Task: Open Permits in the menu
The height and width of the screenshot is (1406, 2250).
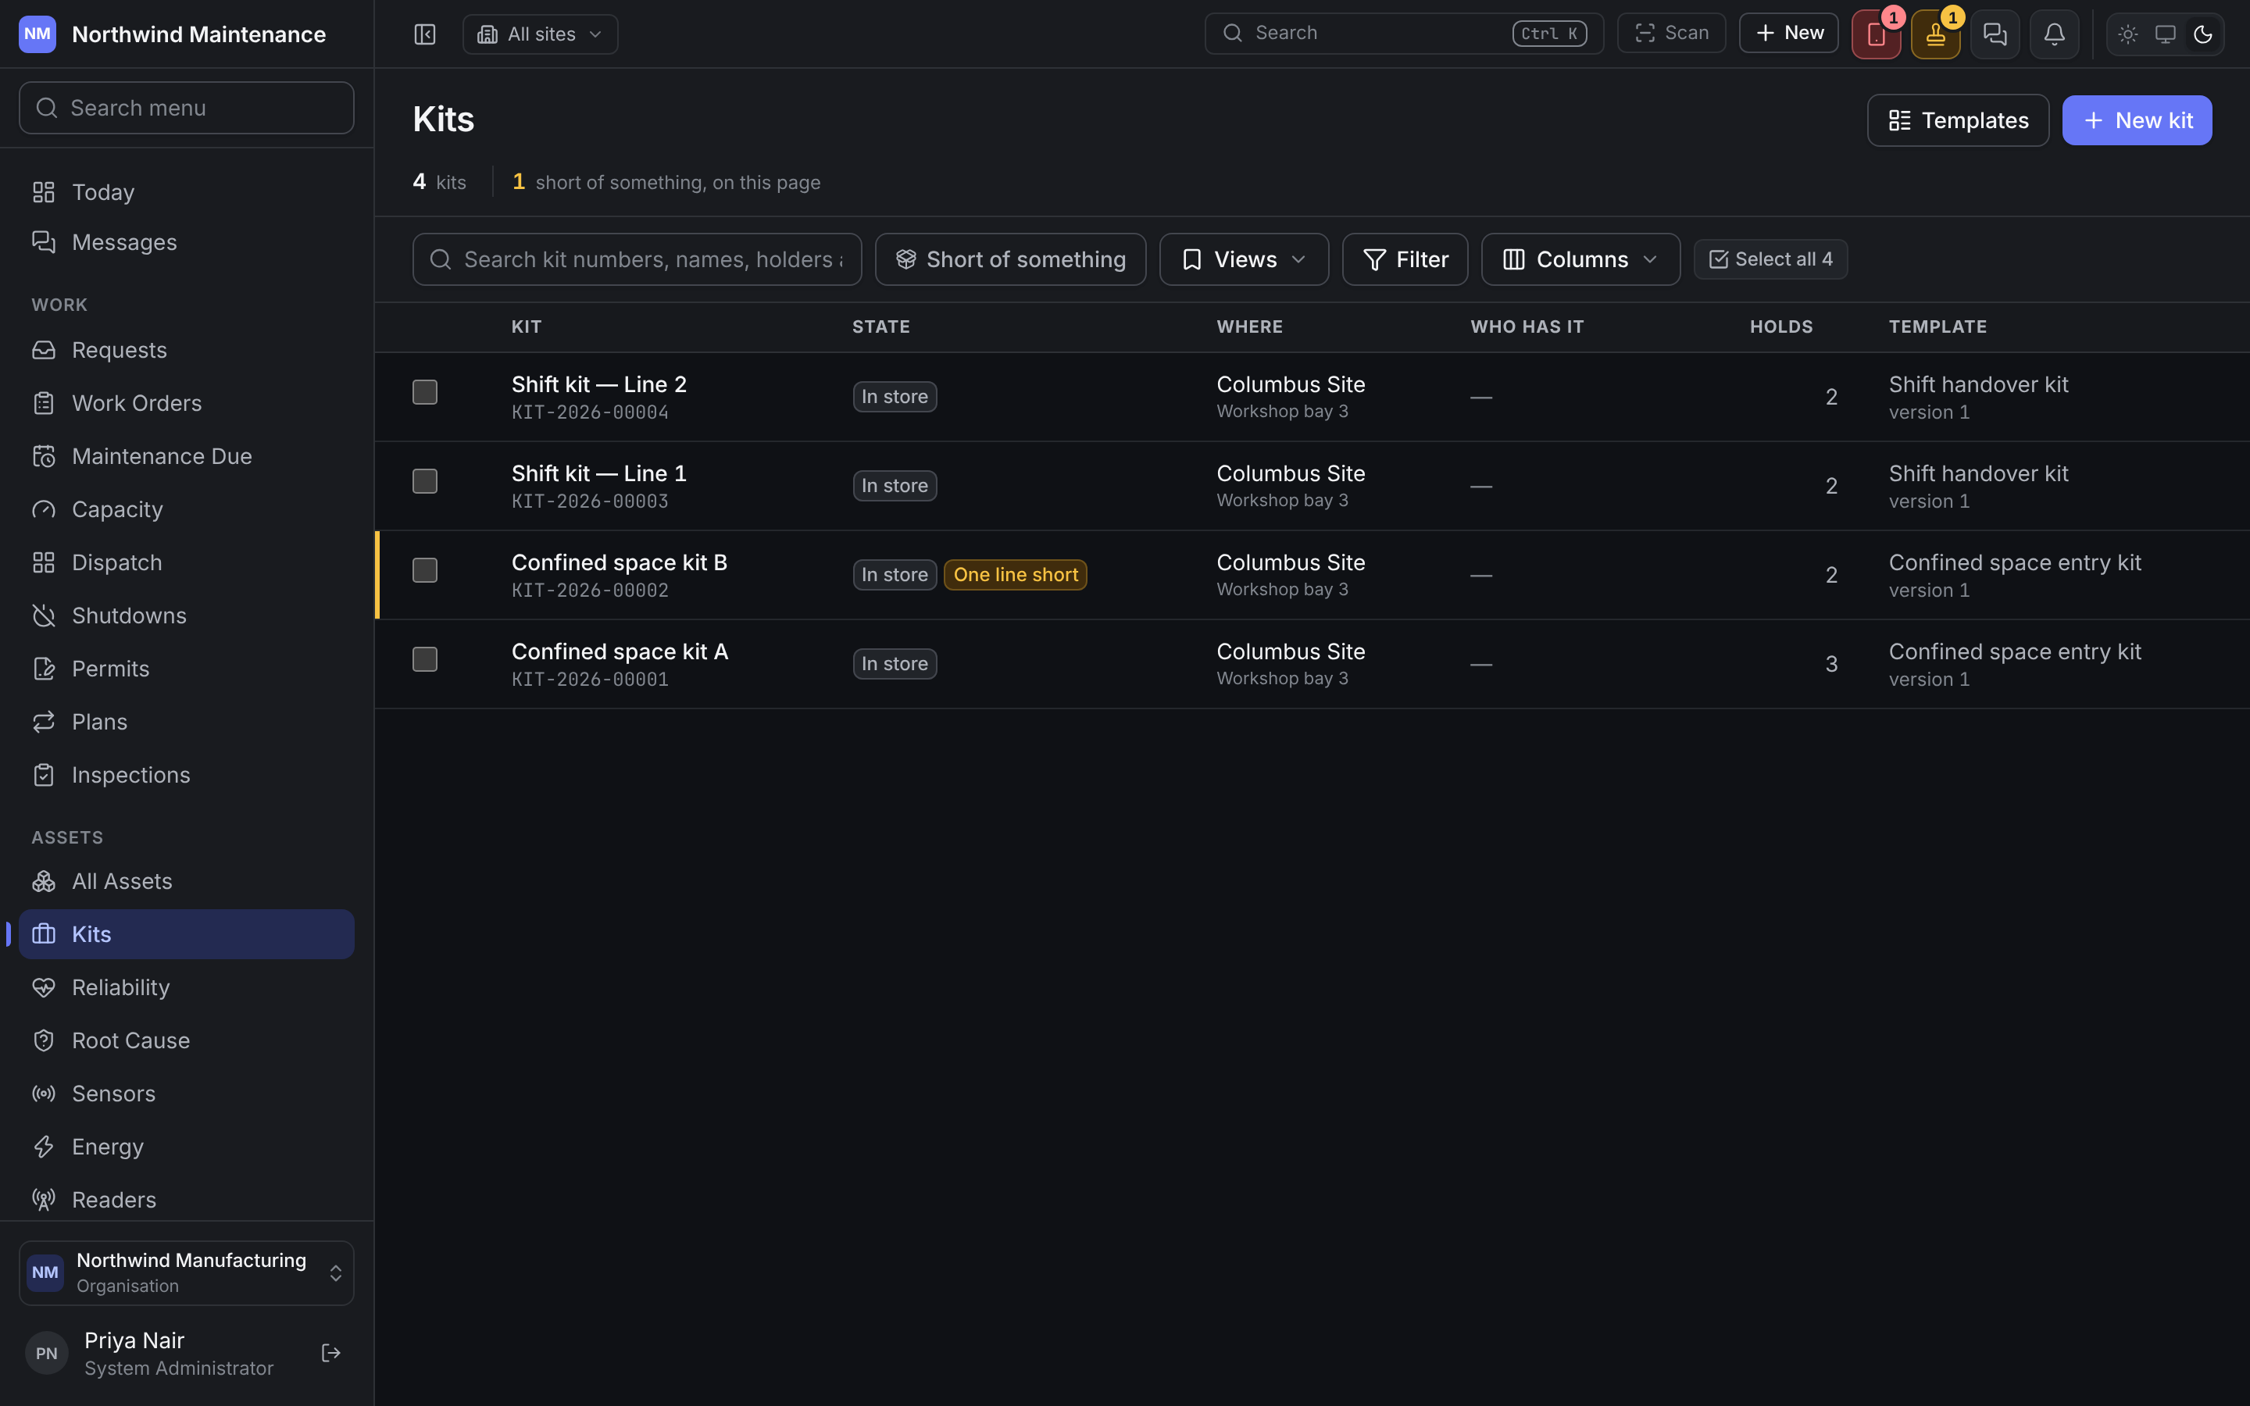Action: coord(186,669)
